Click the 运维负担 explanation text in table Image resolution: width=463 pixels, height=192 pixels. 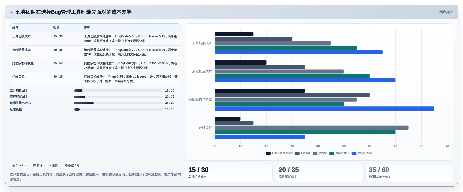pos(131,79)
